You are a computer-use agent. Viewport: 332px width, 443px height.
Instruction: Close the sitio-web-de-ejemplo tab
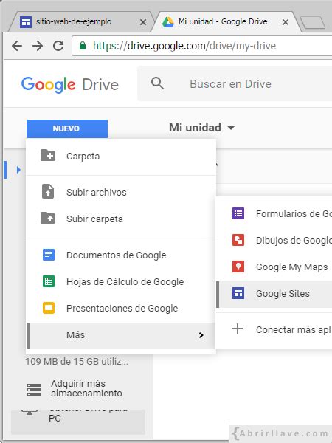pos(143,22)
